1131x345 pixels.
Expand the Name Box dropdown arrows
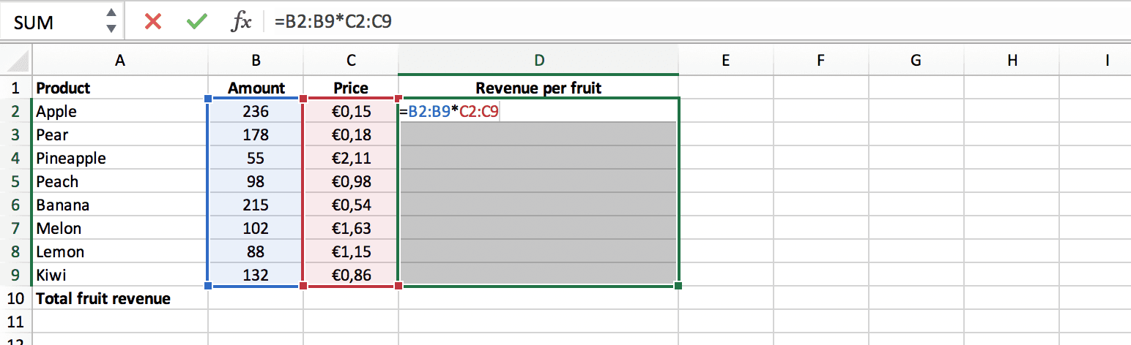tap(111, 21)
